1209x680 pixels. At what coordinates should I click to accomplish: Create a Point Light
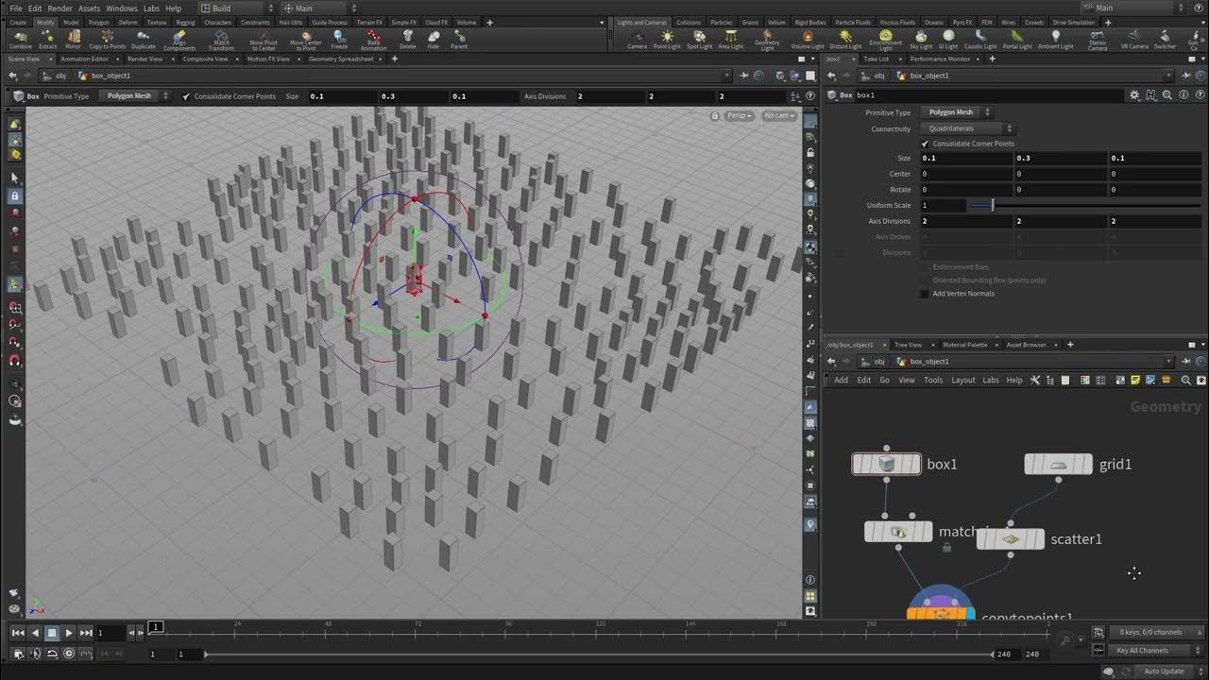click(667, 39)
